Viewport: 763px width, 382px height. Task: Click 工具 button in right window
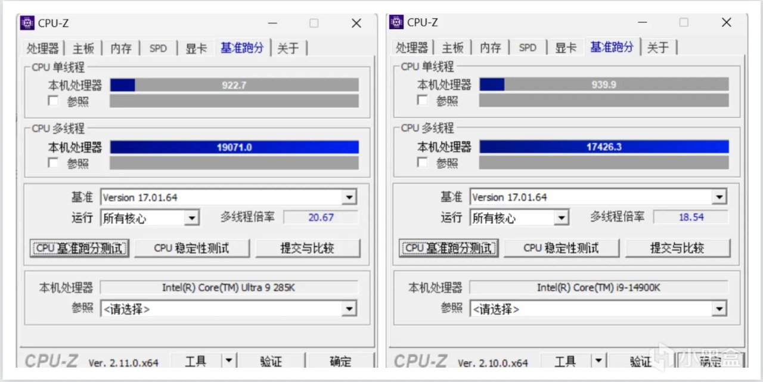(x=566, y=361)
